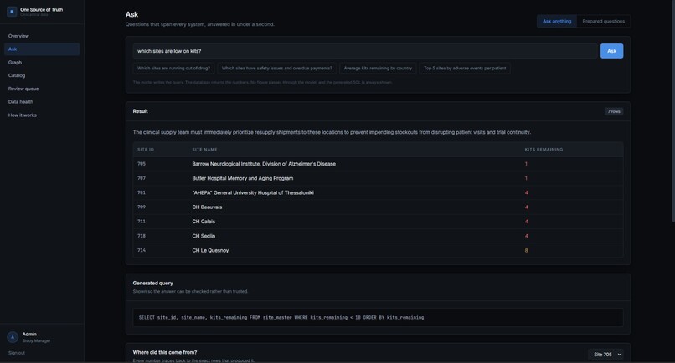Click the Admin avatar icon
Viewport: 675px width, 363px height.
(13, 337)
